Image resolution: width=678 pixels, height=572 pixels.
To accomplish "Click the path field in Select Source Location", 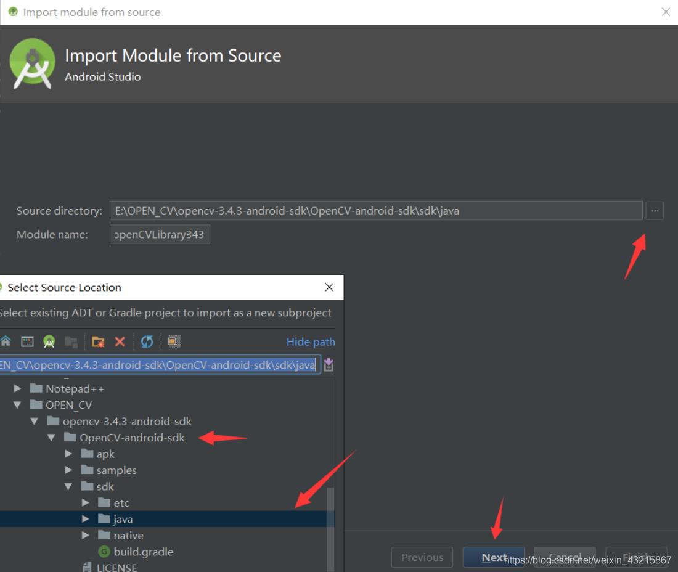I will coord(160,364).
